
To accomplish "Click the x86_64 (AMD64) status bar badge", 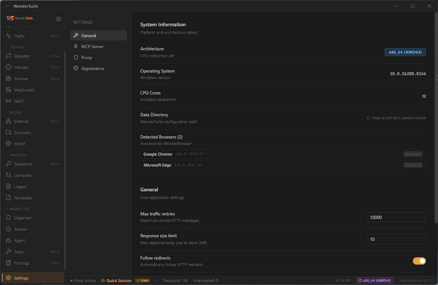I will point(375,281).
